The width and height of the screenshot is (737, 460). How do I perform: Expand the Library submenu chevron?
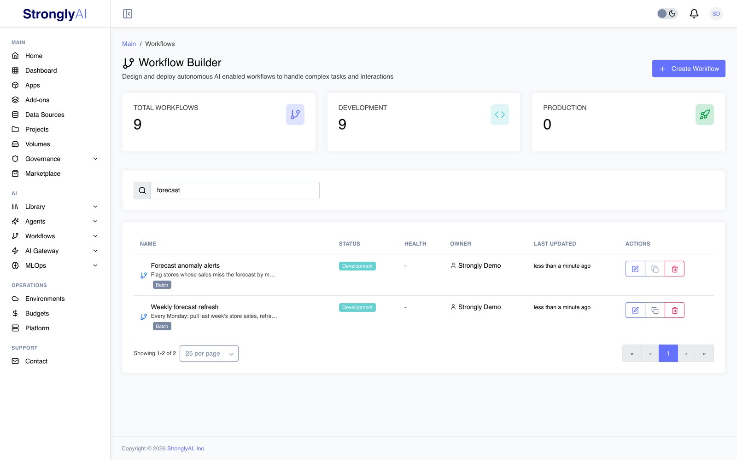coord(95,207)
